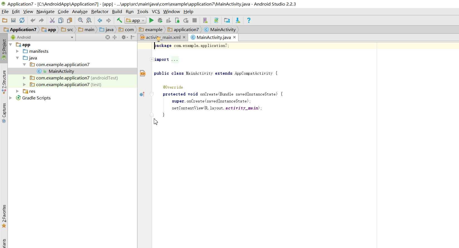
Task: Click the Open file toolbar icon
Action: pyautogui.click(x=5, y=20)
